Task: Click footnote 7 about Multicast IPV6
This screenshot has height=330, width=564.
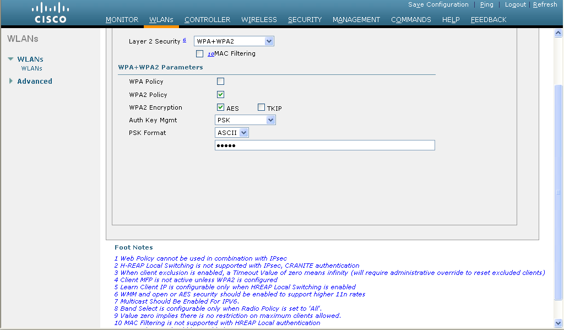Action: pos(177,301)
